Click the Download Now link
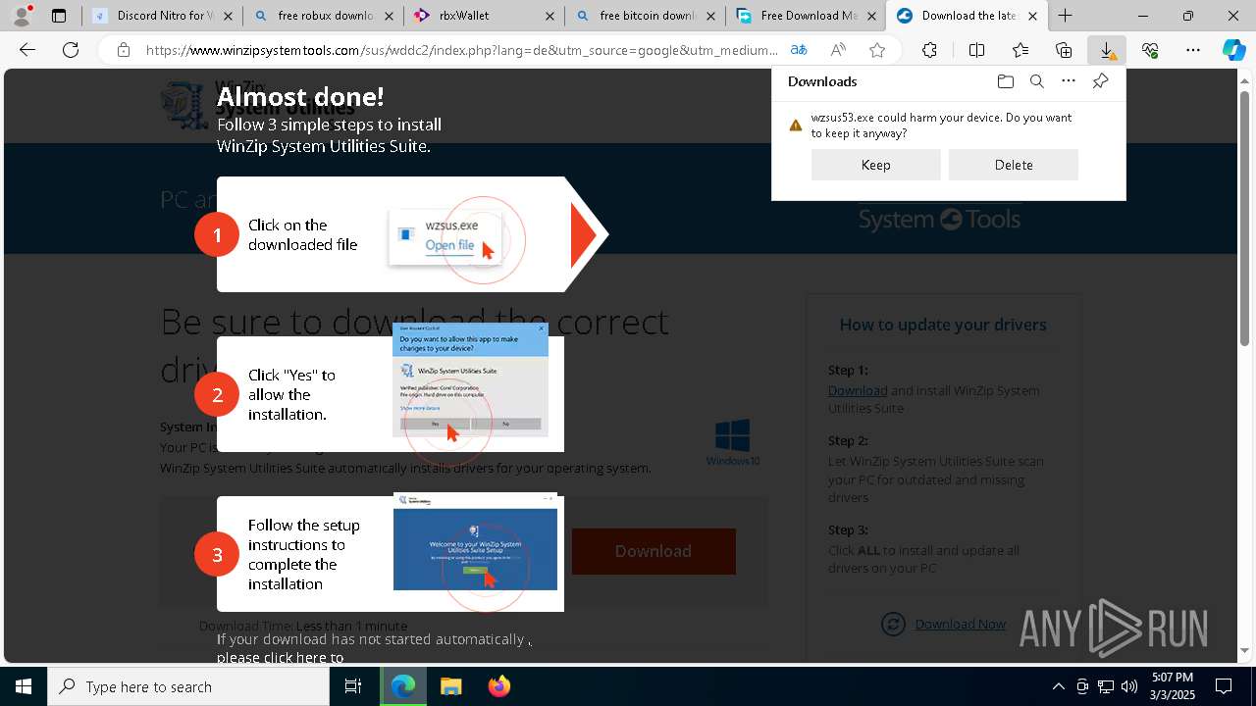 pyautogui.click(x=960, y=624)
